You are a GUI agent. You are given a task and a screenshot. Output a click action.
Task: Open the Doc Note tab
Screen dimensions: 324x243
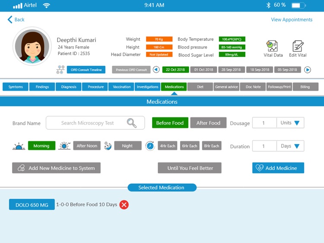point(253,87)
